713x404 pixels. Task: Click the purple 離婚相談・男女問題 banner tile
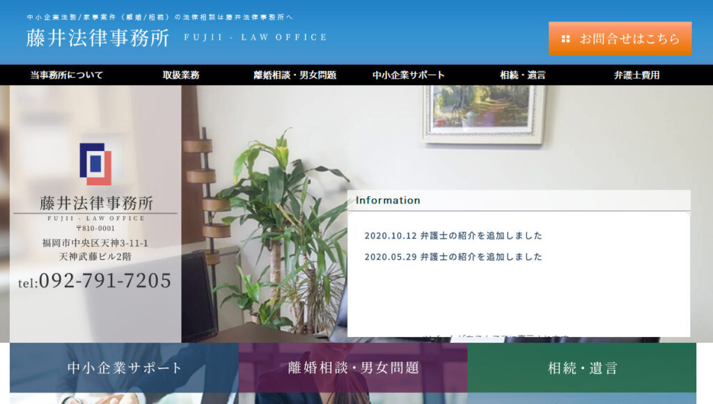[353, 368]
